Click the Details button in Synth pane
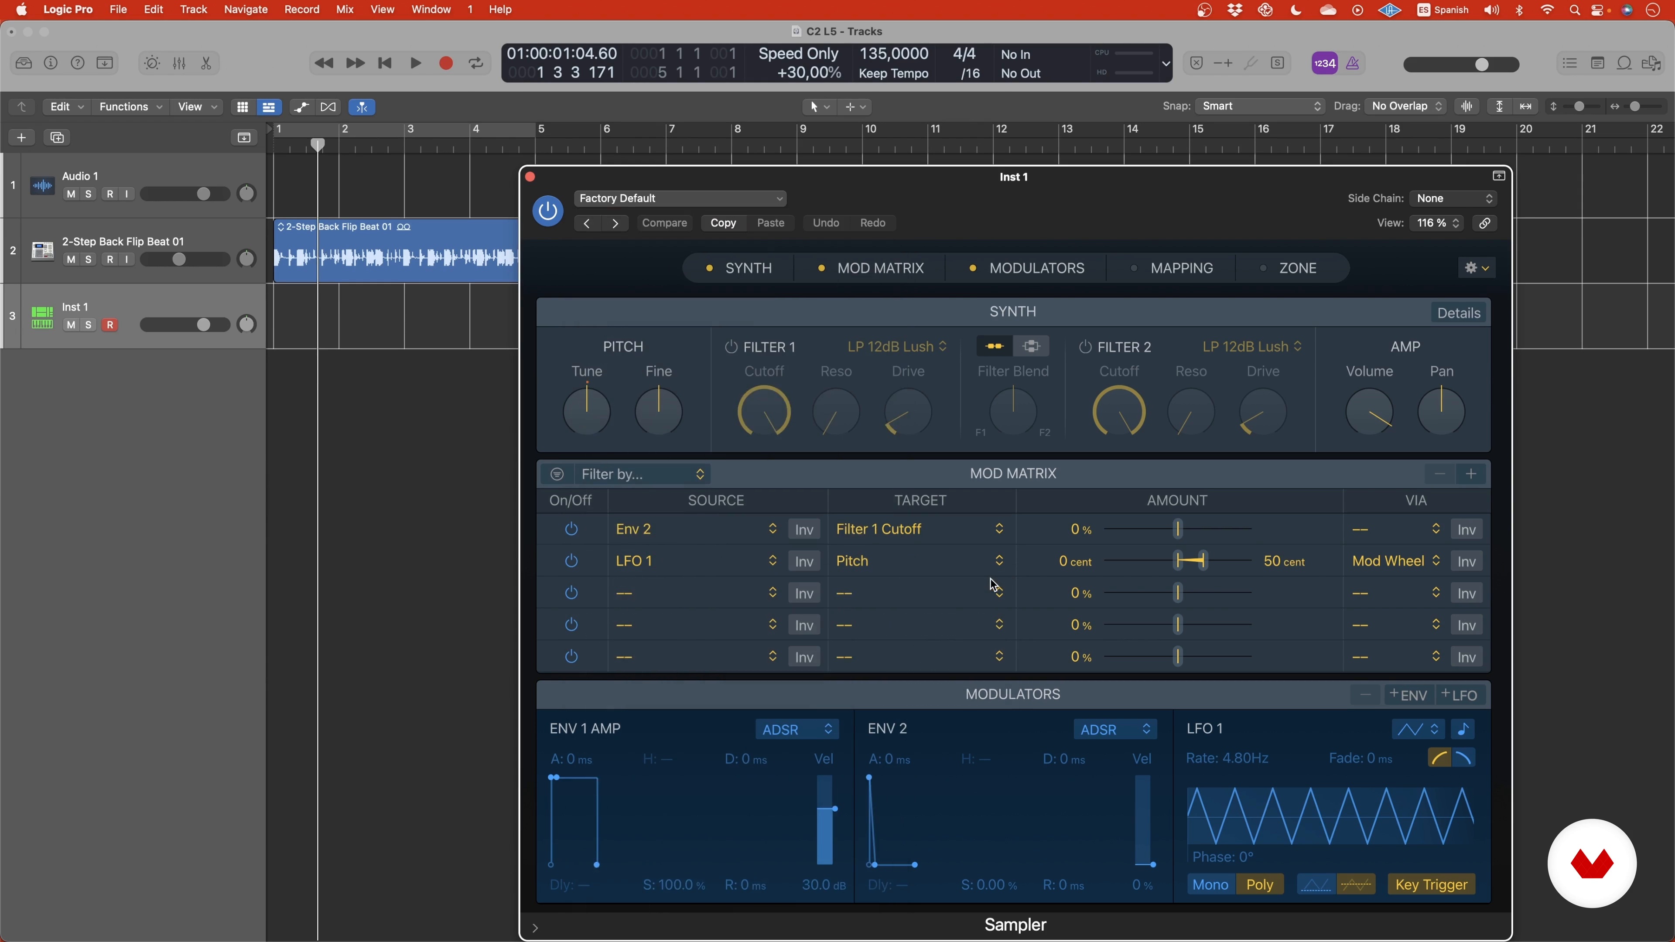The image size is (1675, 942). point(1459,313)
